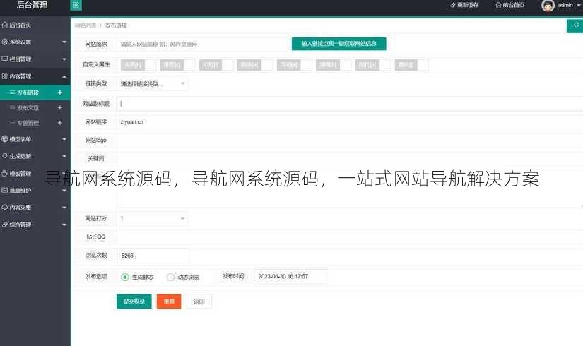Click the green grid icon in top bar
The height and width of the screenshot is (346, 583).
point(76,5)
